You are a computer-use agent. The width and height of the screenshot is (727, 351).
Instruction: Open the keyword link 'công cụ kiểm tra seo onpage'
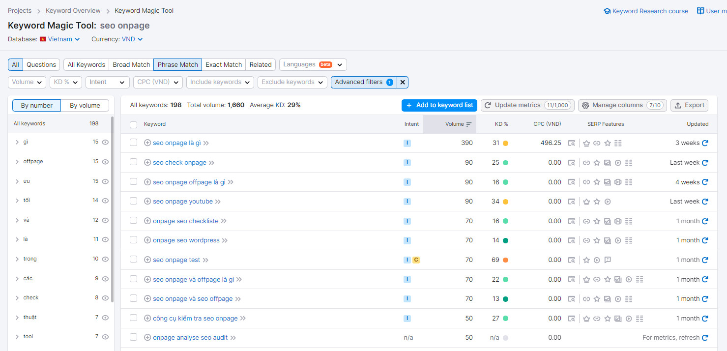coord(195,318)
